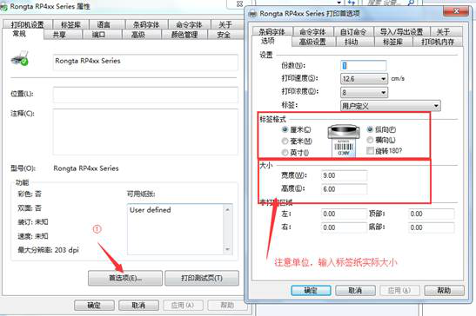Click the scroll-up arrow in available paper list
This screenshot has height=316, width=476.
point(227,210)
